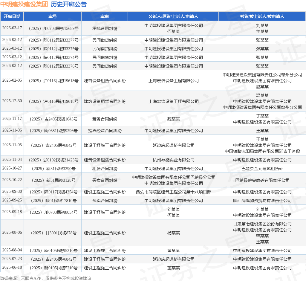
Task: Select case number (2025)浙0102民初21423号
Action: tap(54, 160)
